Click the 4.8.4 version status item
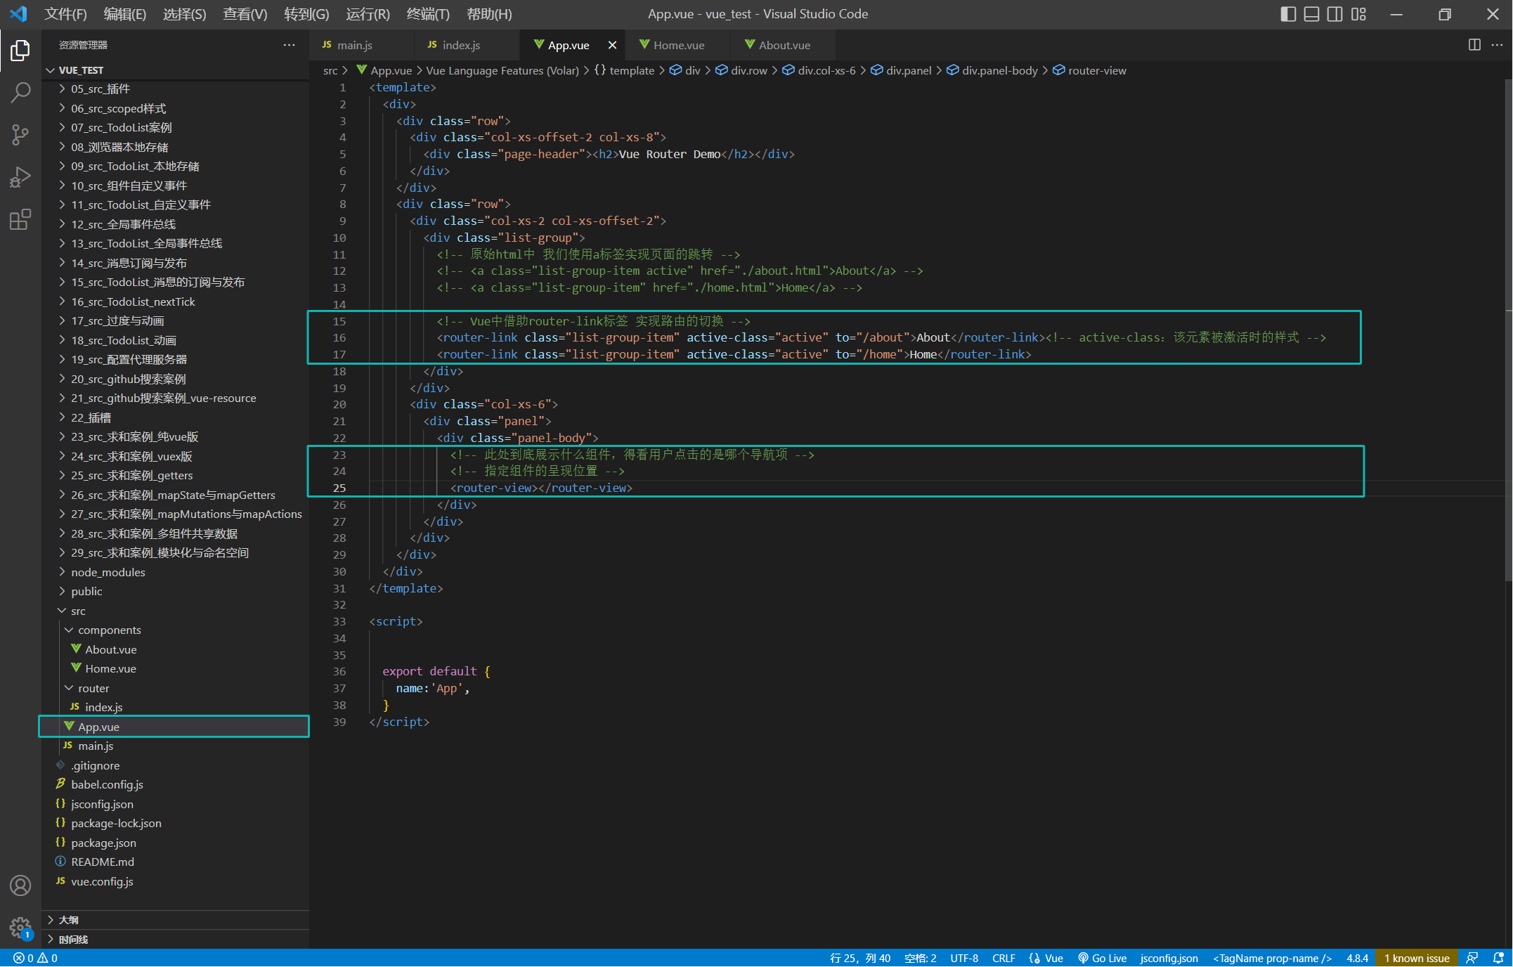Screen dimensions: 1513x967 tap(1357, 958)
